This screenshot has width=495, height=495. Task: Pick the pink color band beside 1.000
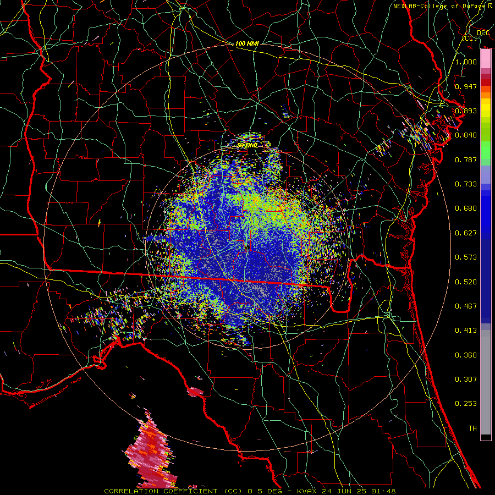(x=486, y=59)
